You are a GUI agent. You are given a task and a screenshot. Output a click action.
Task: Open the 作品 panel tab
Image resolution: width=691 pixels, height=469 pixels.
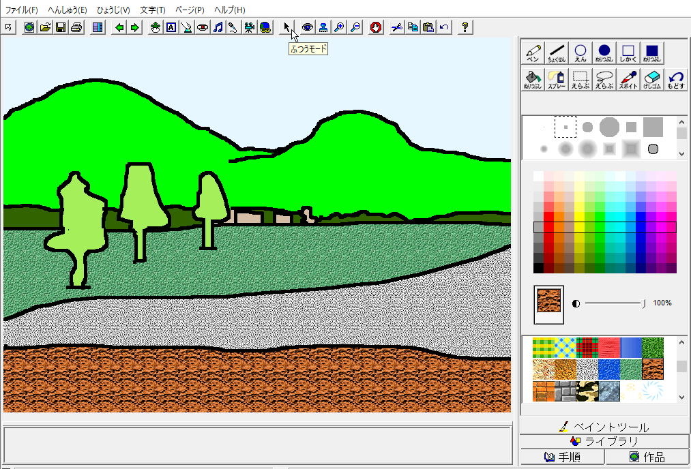pos(647,457)
